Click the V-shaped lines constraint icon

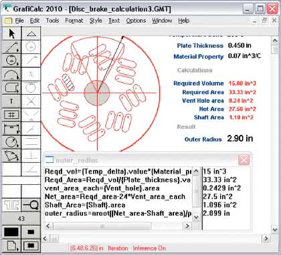31,115
